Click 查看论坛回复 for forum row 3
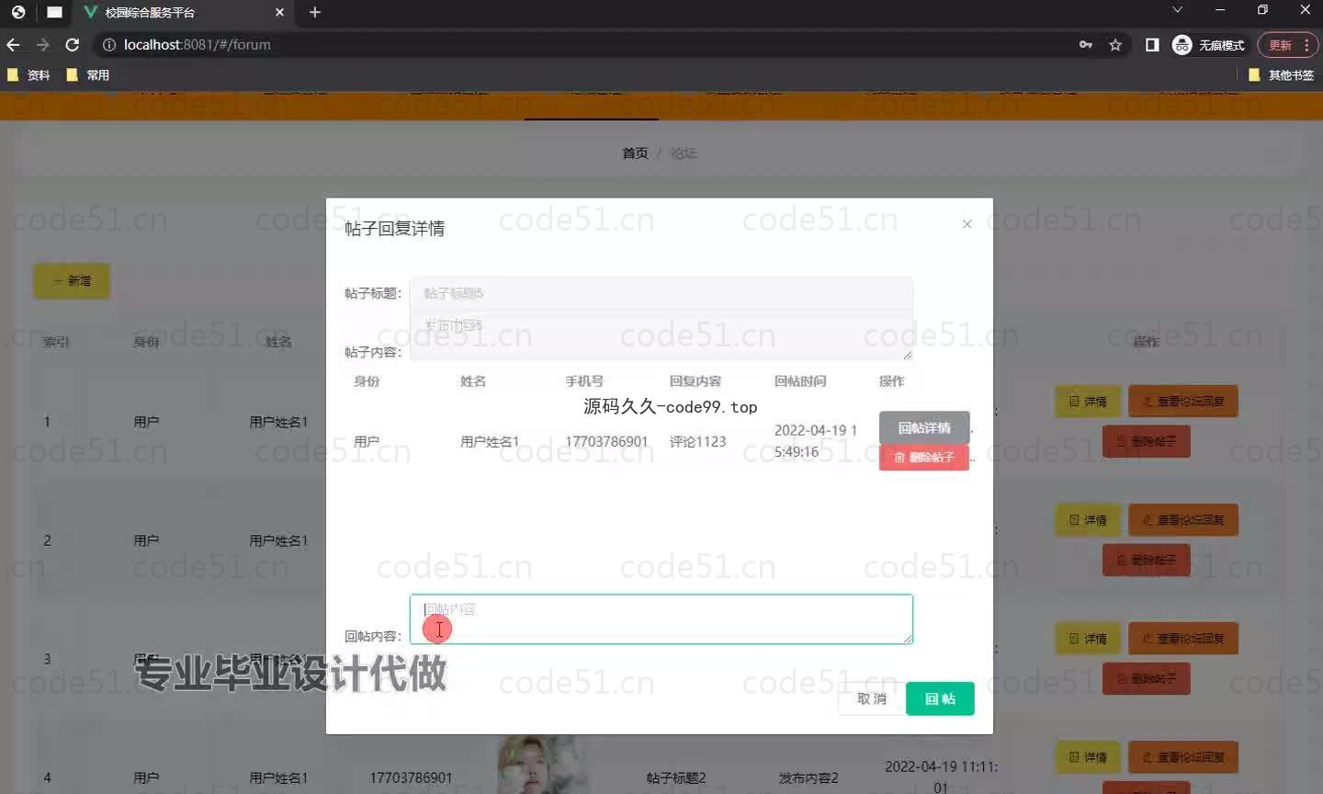Image resolution: width=1323 pixels, height=794 pixels. click(x=1183, y=639)
